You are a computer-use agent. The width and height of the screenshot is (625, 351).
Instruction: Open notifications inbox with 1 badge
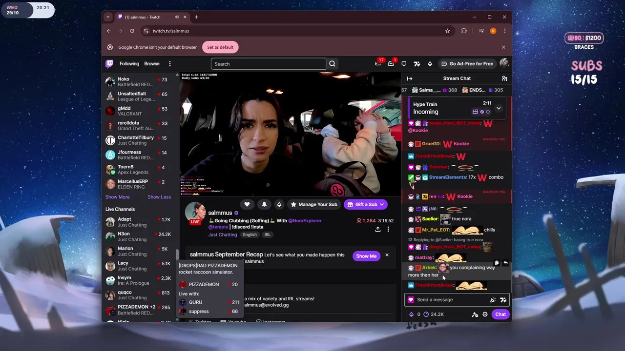[x=391, y=64]
